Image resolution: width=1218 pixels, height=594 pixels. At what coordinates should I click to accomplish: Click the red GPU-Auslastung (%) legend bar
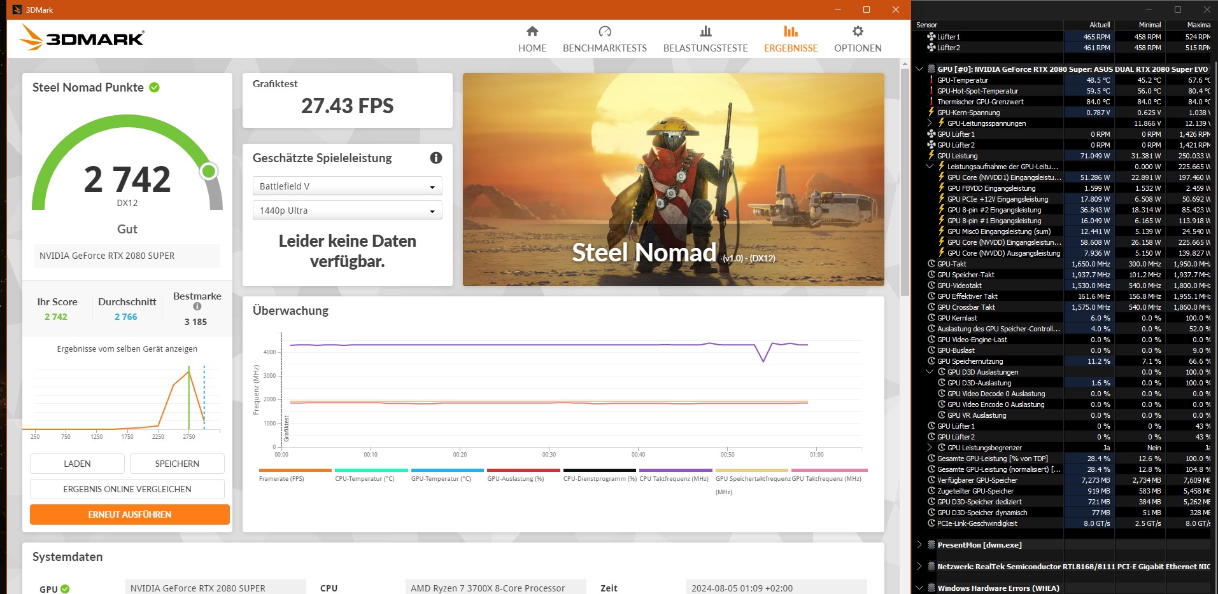[x=523, y=471]
